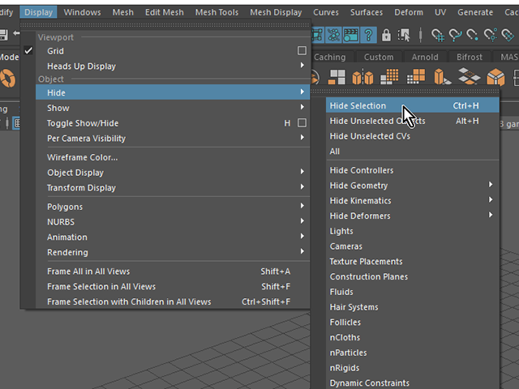Screen dimensions: 519x389
Task: Choose Lights in the Hide submenu
Action: (x=413, y=231)
